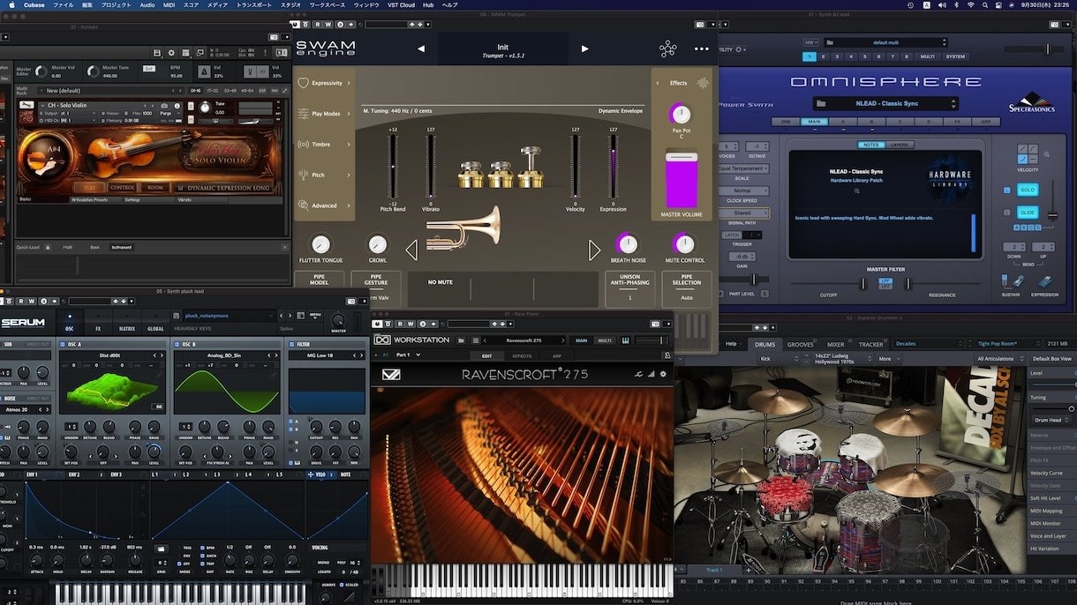Open Kontakt settings gear
Image resolution: width=1077 pixels, height=605 pixels.
pyautogui.click(x=173, y=54)
